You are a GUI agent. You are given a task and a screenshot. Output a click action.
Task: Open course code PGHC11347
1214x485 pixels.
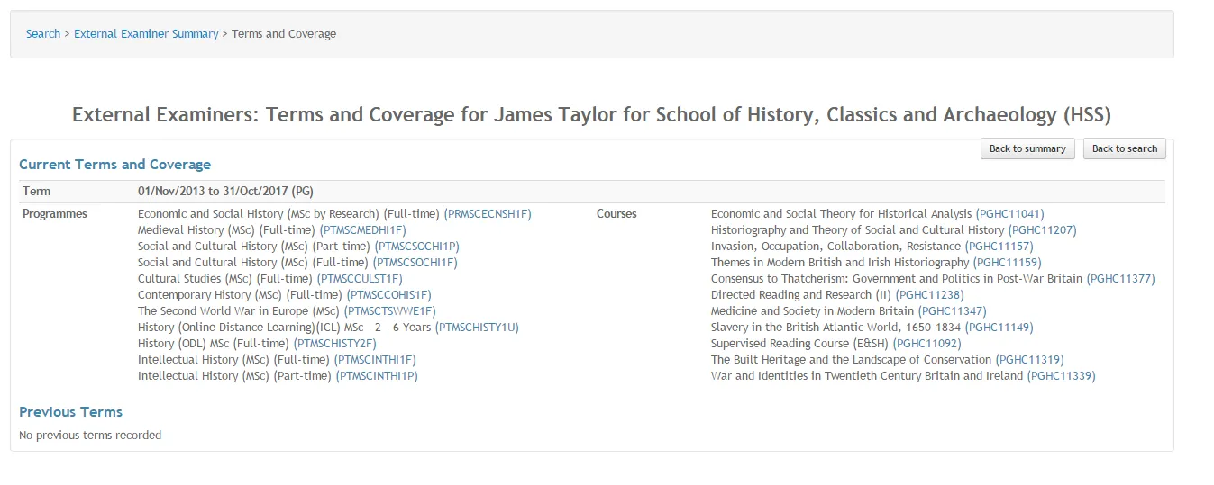(x=952, y=311)
